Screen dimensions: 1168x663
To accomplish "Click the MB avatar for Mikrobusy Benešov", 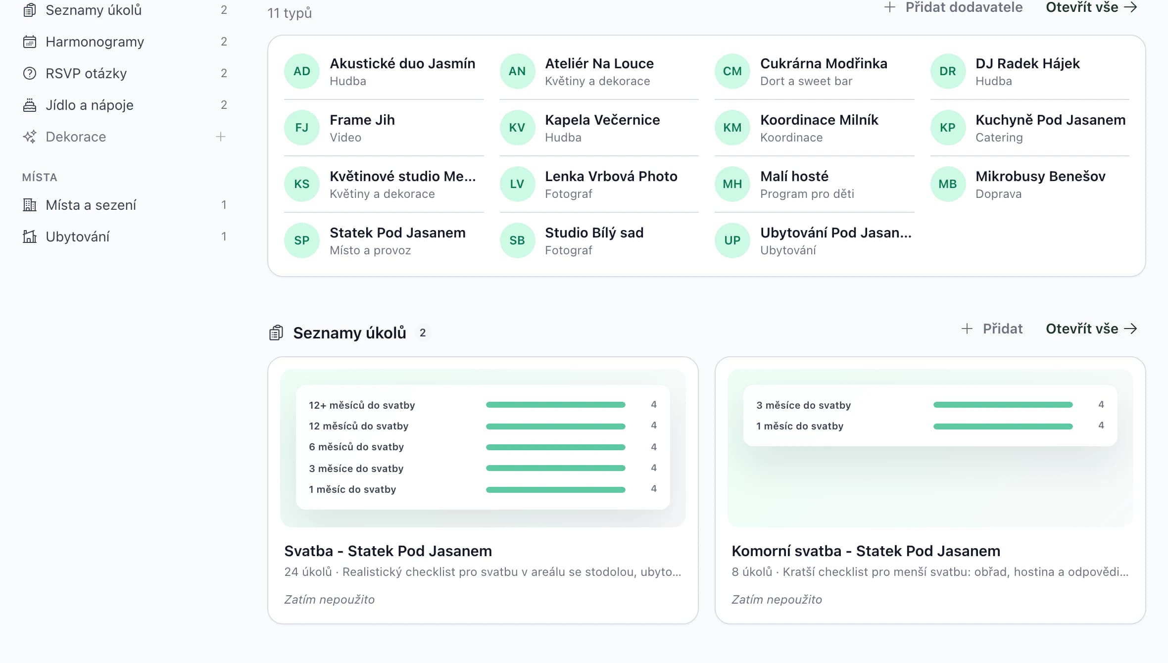I will click(x=948, y=184).
